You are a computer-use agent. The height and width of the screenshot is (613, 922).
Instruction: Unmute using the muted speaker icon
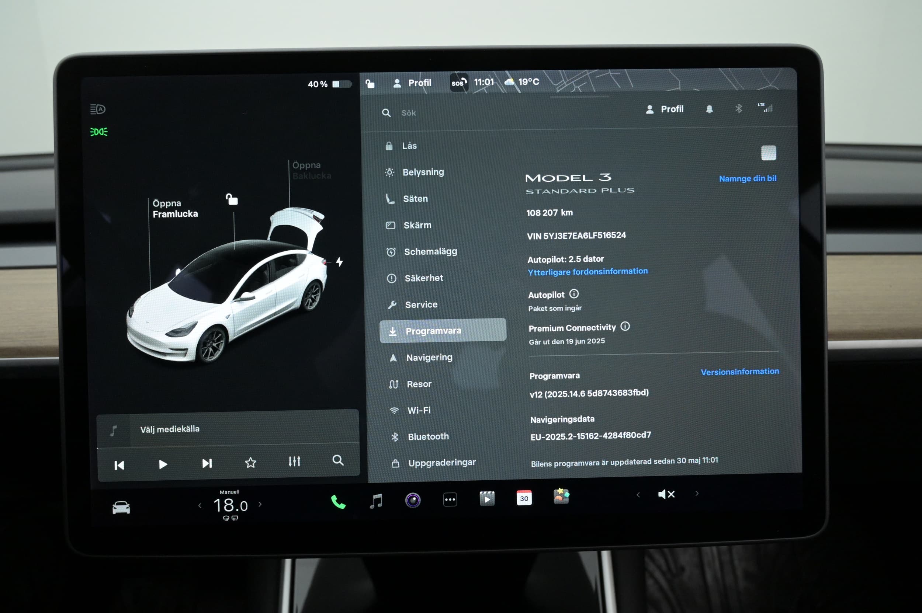[x=666, y=494]
